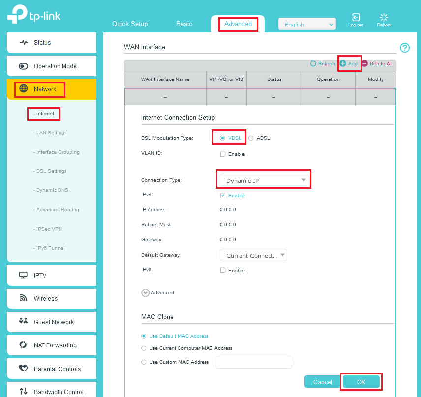
Task: Click the Add plus icon
Action: coord(343,63)
